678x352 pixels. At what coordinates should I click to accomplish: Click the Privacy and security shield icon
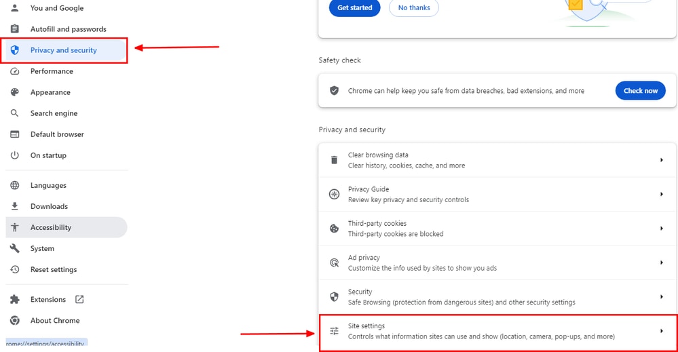[15, 50]
